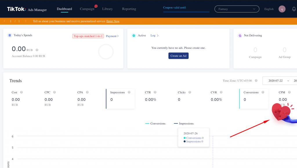
Task: Click the help icon next to Cost
Action: click(21, 92)
